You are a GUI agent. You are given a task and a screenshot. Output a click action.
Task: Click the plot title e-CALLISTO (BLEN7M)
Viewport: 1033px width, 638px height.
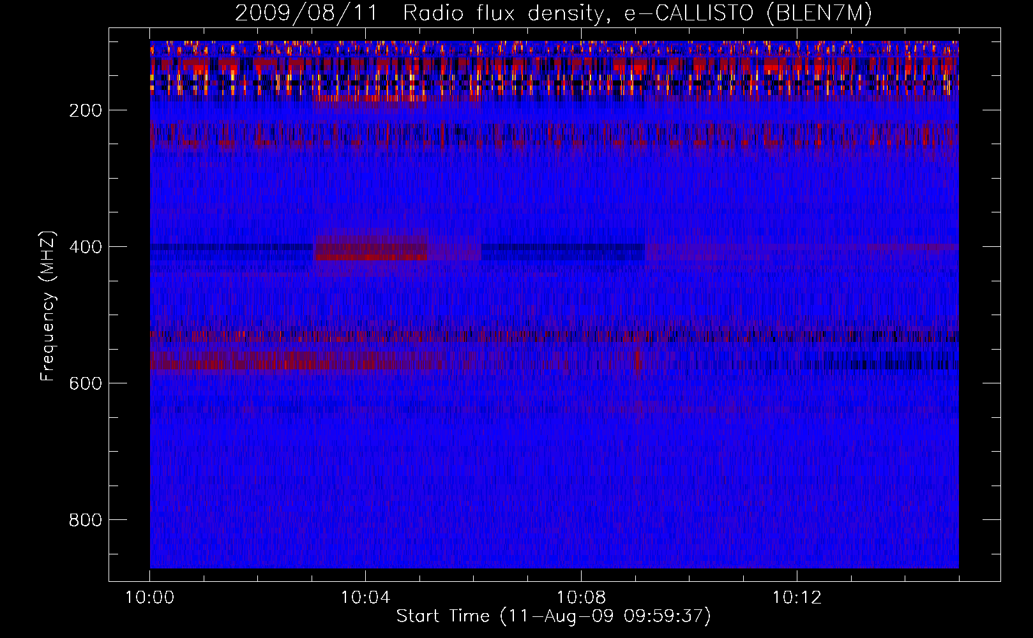click(748, 13)
